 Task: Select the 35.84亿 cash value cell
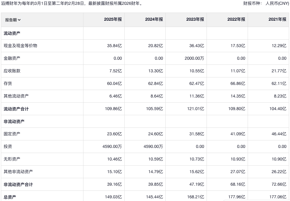114,46
